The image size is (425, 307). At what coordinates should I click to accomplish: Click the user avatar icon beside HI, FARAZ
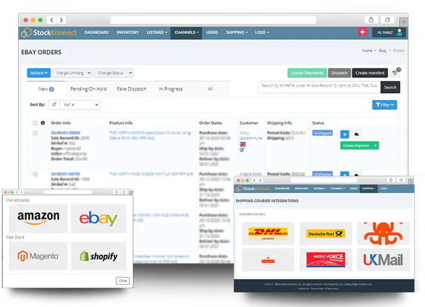pos(399,32)
